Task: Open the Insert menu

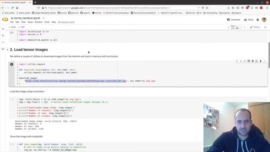Action: [30, 22]
